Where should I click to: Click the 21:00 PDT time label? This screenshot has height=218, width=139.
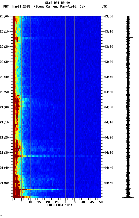(4, 107)
